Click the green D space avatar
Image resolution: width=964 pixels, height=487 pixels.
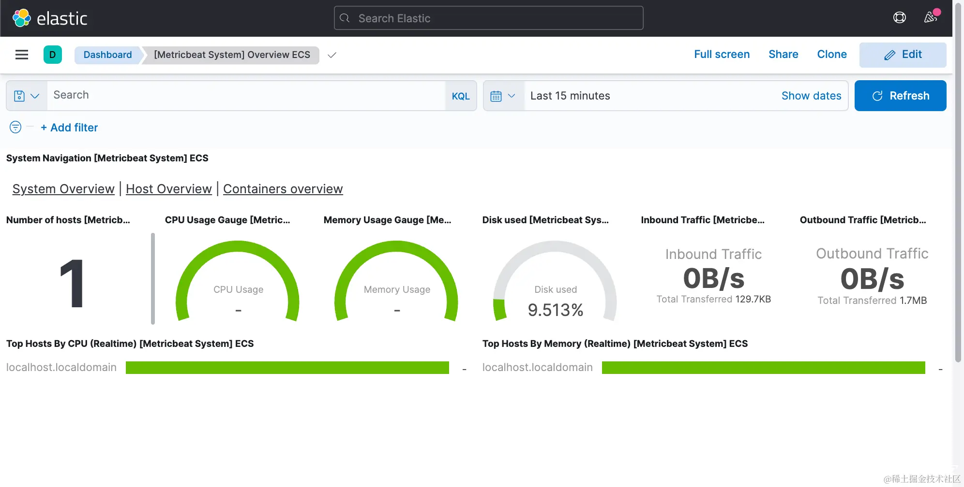tap(53, 55)
